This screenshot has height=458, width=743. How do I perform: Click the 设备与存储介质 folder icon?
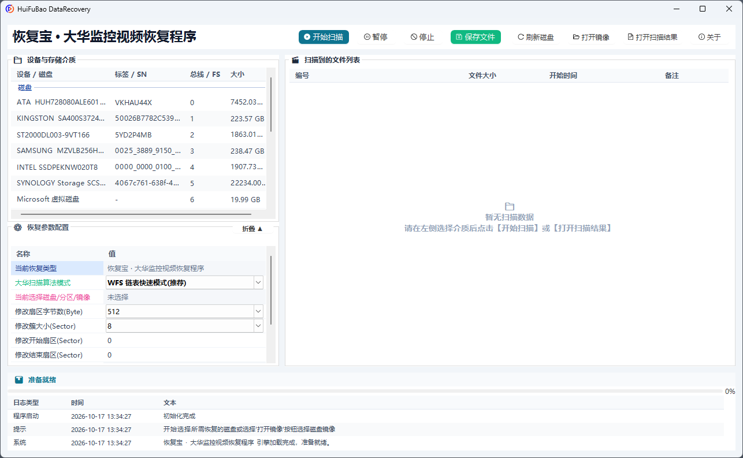tap(18, 60)
